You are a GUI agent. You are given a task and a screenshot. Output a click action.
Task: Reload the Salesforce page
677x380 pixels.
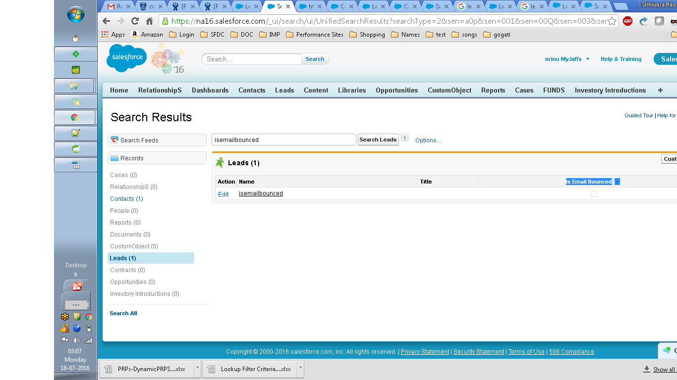pos(135,21)
